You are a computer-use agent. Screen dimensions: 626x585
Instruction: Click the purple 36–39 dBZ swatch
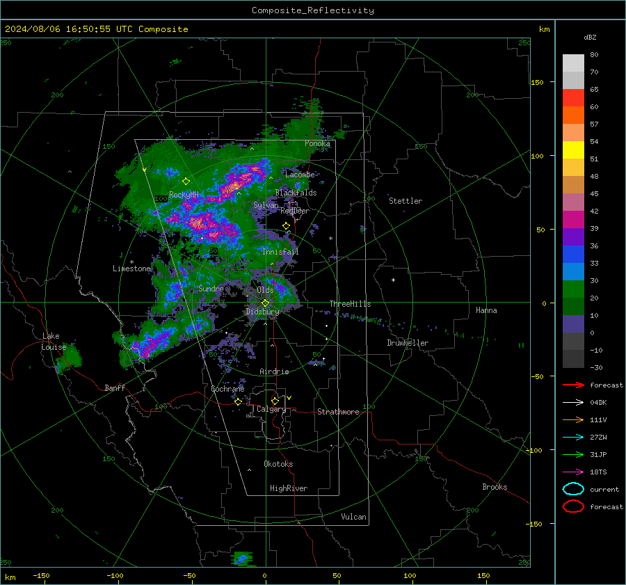(x=573, y=237)
